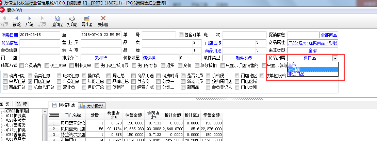
Task: Check the 月份汇总 checkbox
Action: tap(84, 87)
